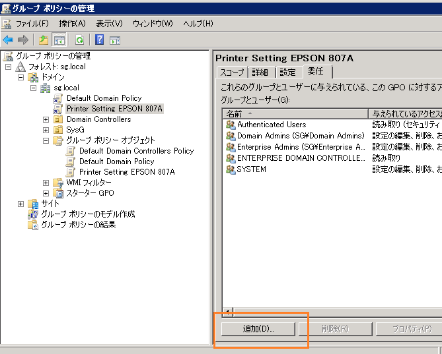The height and width of the screenshot is (354, 442).
Task: Click the SYSTEM account icon in list
Action: coord(231,169)
